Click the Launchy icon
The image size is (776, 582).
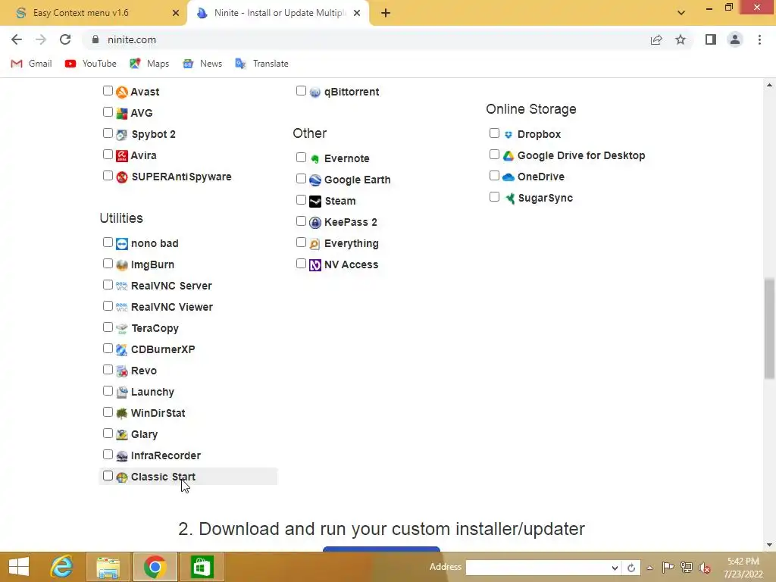[x=122, y=393]
